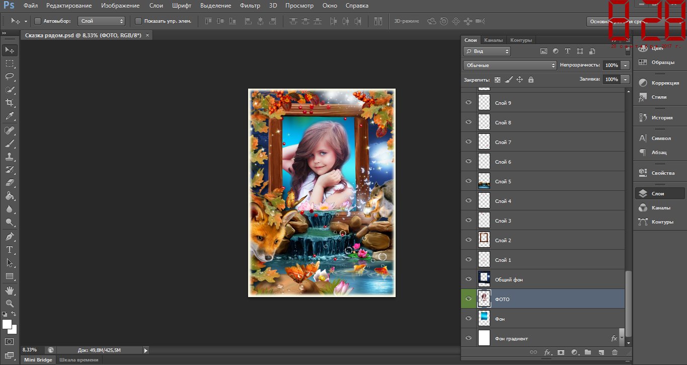Select the Lasso tool
The height and width of the screenshot is (365, 687).
10,77
